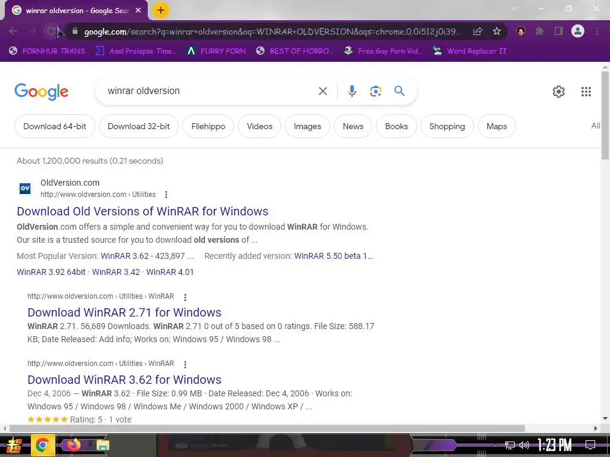Open more options for WinRAR 2.71 result
Screen dimensions: 610x457
pyautogui.click(x=185, y=298)
